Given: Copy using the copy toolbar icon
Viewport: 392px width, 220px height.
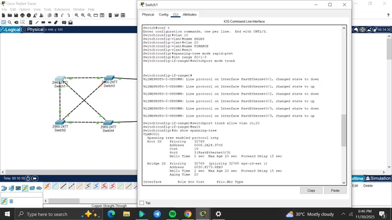Looking at the screenshot, I should [50, 16].
